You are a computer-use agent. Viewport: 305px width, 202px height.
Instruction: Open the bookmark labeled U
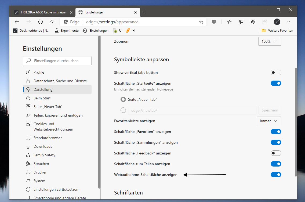[x=117, y=31]
